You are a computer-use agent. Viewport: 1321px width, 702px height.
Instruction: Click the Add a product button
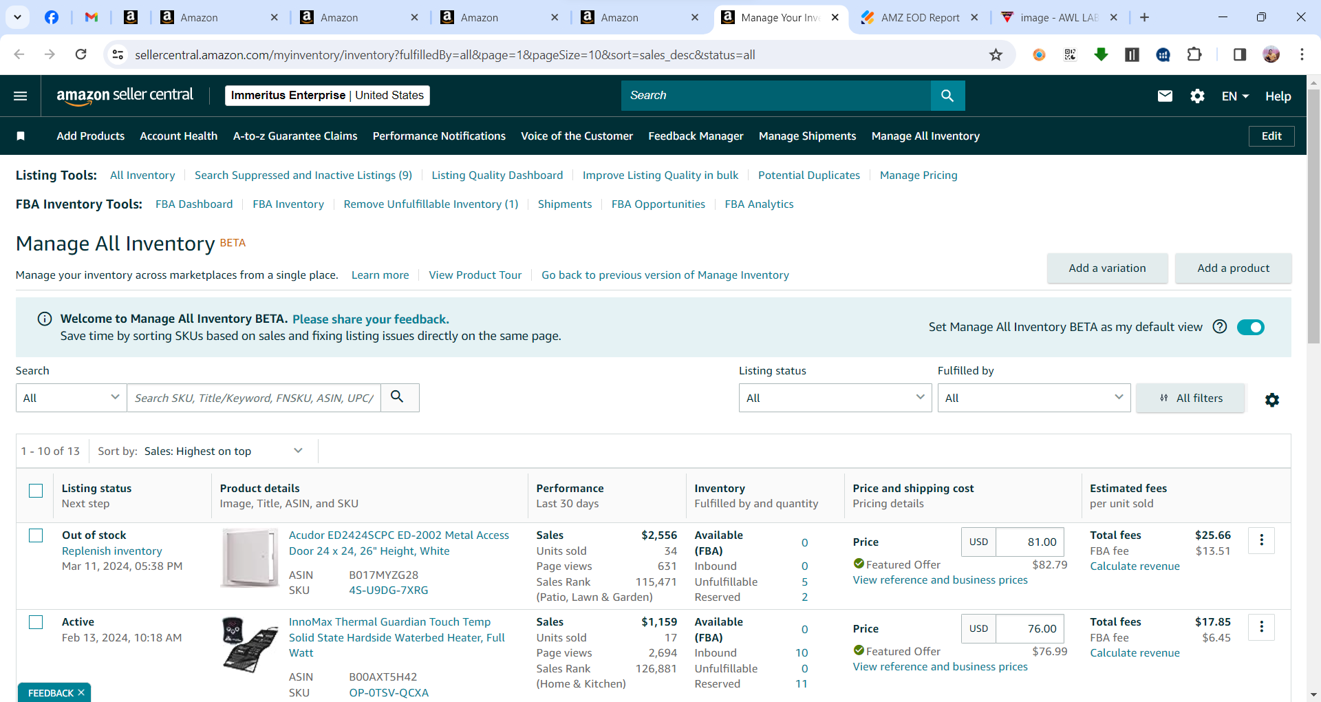[x=1233, y=268]
